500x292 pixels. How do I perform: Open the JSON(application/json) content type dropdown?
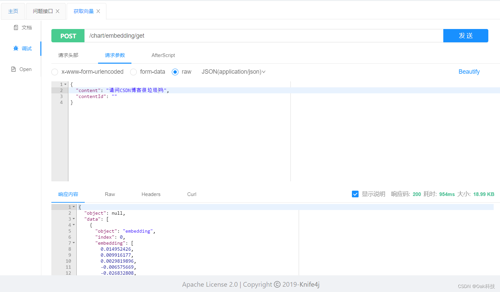tap(233, 72)
